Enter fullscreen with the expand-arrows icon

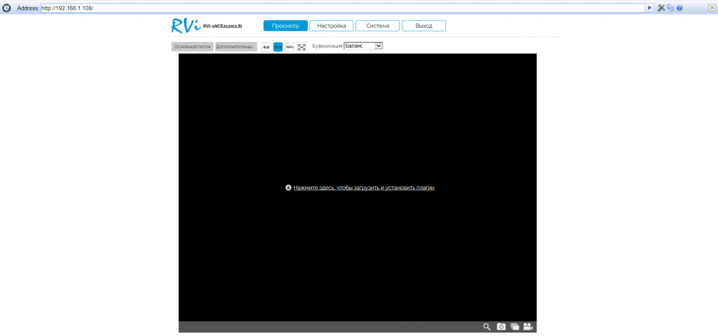(x=302, y=47)
